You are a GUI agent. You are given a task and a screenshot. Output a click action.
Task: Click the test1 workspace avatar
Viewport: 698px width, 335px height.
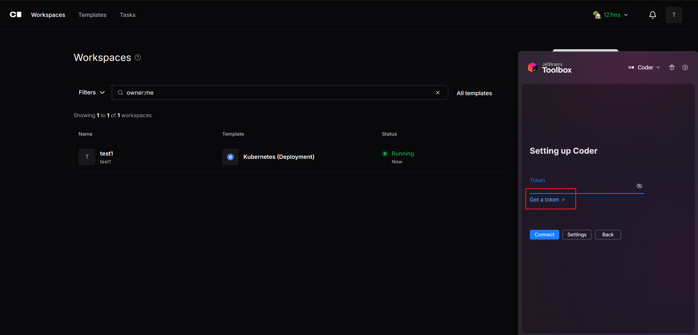(x=87, y=157)
